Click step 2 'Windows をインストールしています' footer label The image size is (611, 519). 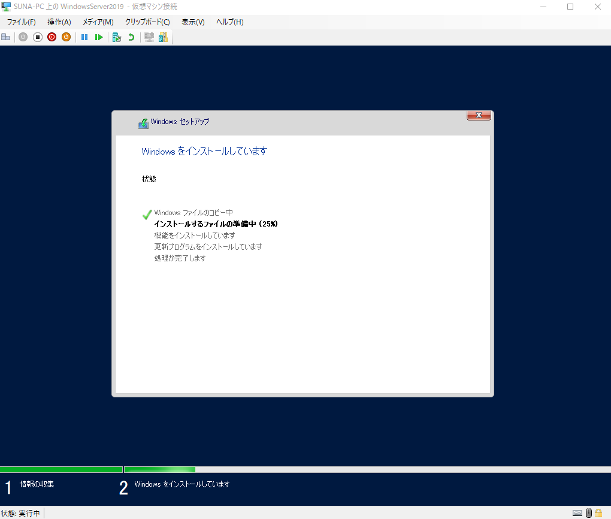click(182, 484)
